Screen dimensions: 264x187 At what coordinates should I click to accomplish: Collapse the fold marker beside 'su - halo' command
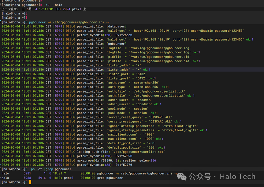[1, 5]
